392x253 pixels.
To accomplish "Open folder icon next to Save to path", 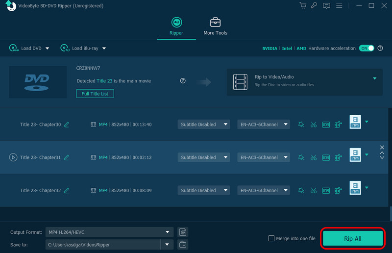I will tap(183, 244).
